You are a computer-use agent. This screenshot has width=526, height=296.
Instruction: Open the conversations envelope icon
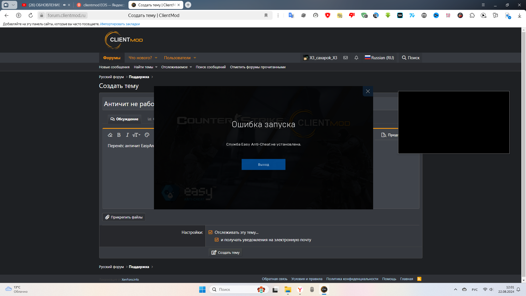pos(345,58)
